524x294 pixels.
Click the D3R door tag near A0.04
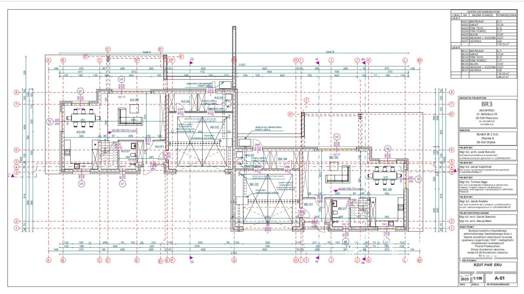point(180,110)
